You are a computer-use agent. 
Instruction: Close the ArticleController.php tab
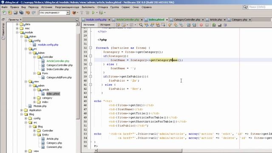point(142,20)
